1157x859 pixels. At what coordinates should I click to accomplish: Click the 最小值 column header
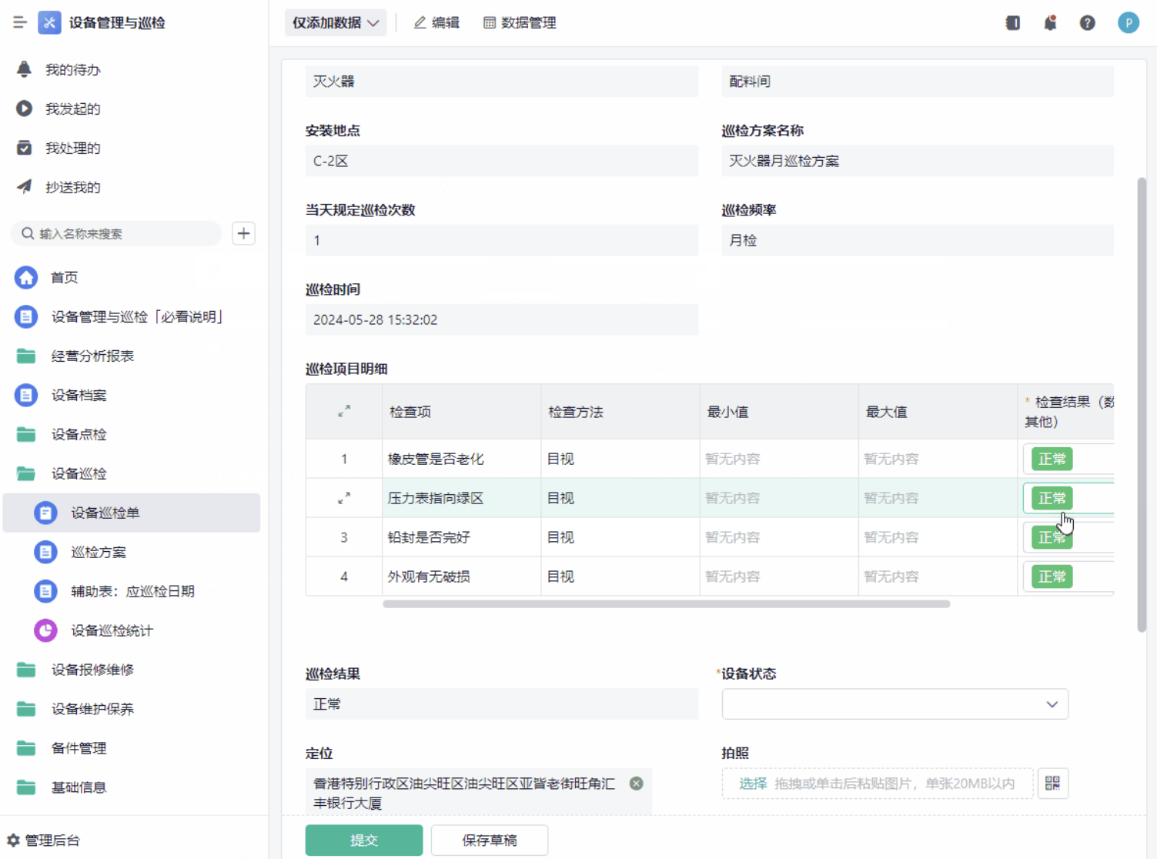tap(779, 412)
